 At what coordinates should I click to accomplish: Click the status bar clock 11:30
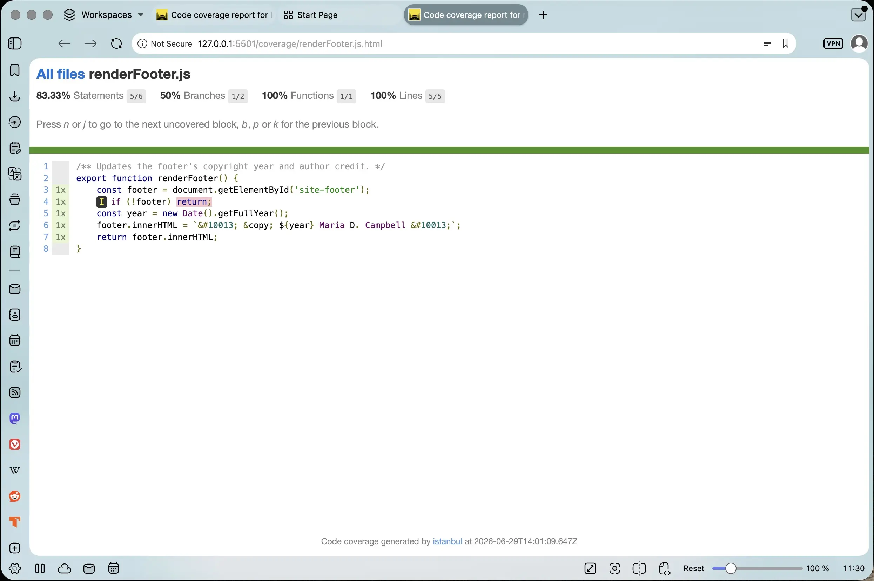click(854, 568)
